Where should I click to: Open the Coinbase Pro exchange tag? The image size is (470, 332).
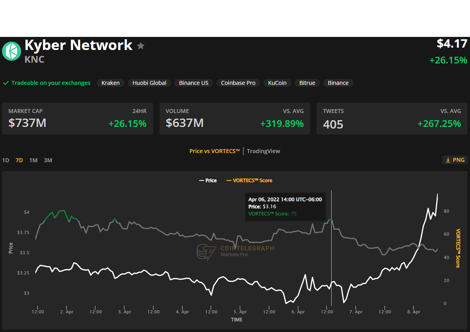pyautogui.click(x=238, y=83)
